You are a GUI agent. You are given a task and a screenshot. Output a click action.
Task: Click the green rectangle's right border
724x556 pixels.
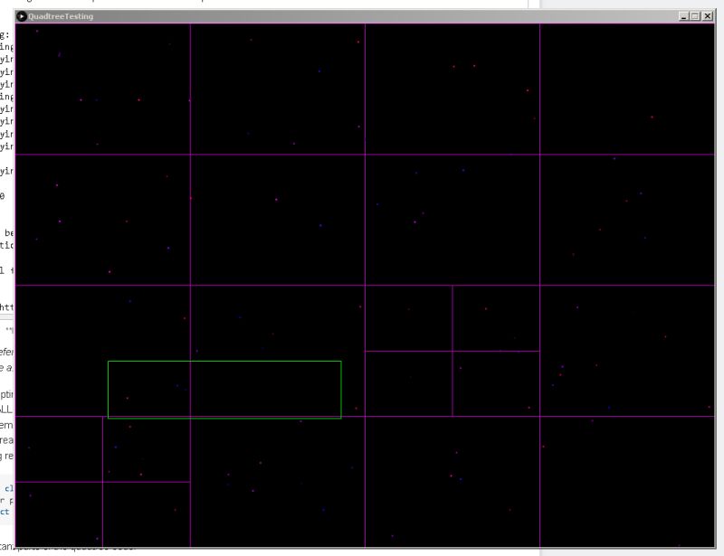pyautogui.click(x=342, y=389)
